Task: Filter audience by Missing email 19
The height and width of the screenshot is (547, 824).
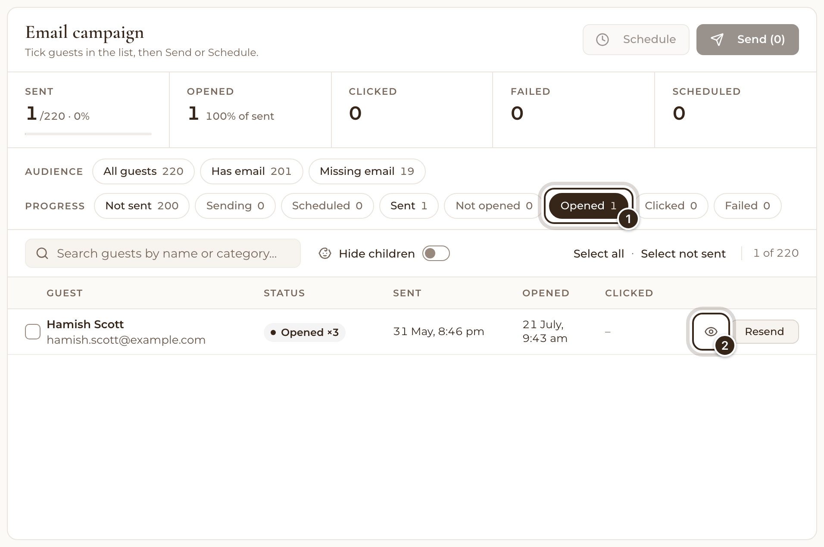Action: [x=367, y=171]
